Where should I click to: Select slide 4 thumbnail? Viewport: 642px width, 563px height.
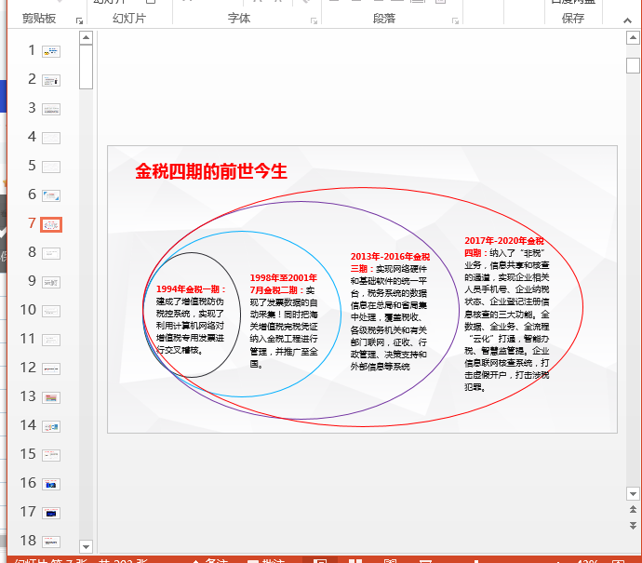point(51,138)
